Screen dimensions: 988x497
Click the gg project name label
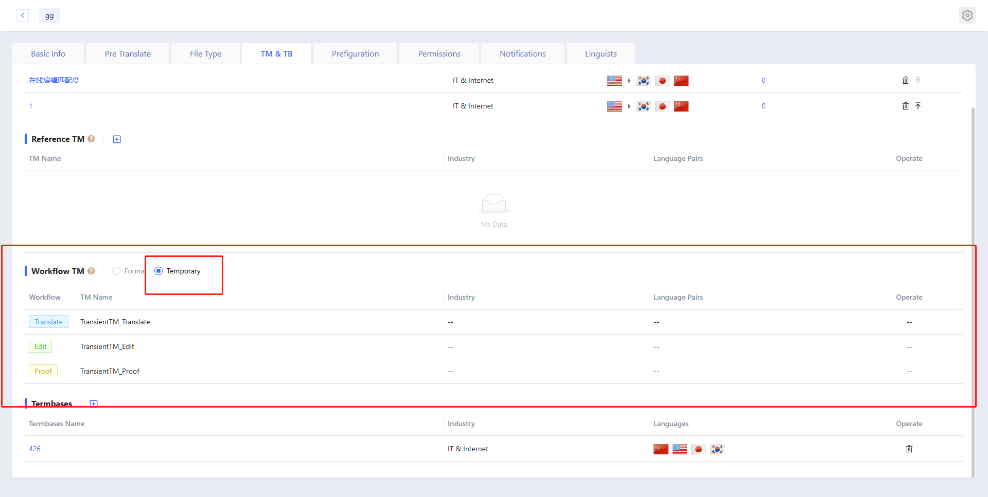(x=49, y=15)
